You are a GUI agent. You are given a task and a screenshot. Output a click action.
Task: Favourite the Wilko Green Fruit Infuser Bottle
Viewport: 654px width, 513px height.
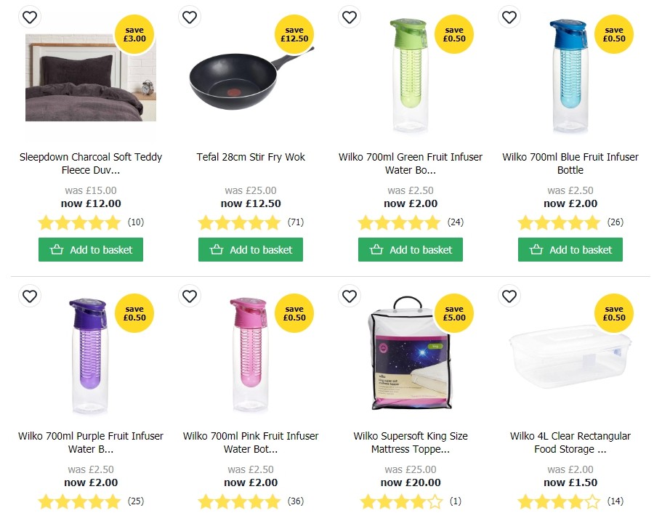pyautogui.click(x=350, y=17)
